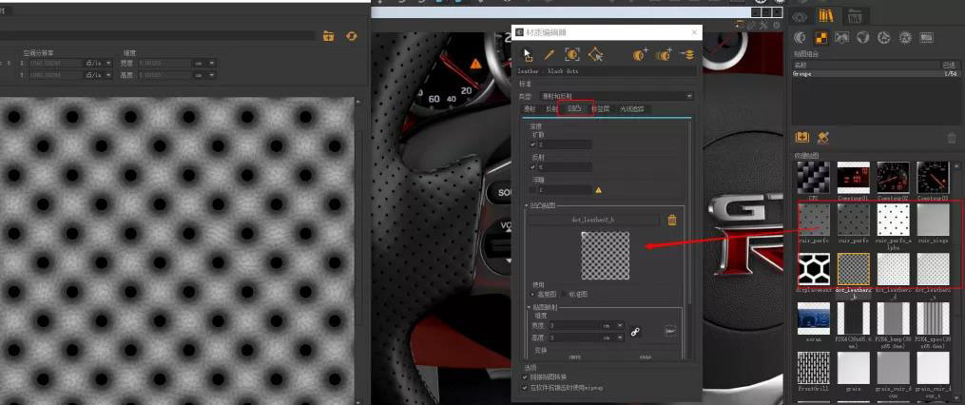This screenshot has height=405, width=965.
Task: Click the eyedropper pencil tool icon
Action: (x=550, y=55)
